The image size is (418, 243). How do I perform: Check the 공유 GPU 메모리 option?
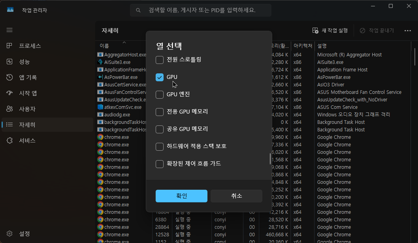[160, 129]
